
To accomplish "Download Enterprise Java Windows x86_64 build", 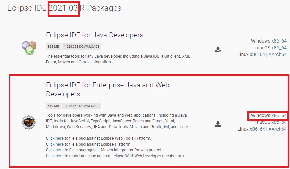I will coord(279,115).
